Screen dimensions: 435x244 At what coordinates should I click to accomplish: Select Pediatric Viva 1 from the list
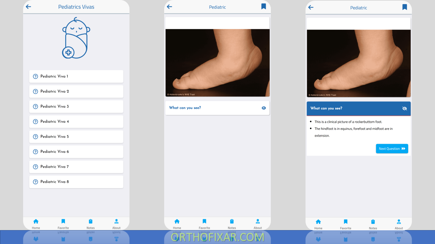click(x=76, y=76)
